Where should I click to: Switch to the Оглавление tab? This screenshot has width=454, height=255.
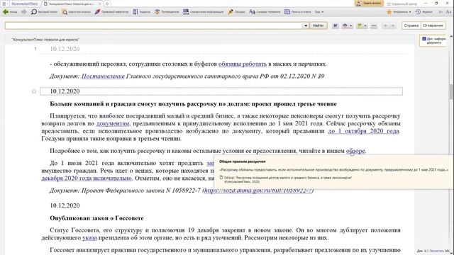433,25
